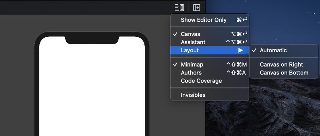Image resolution: width=320 pixels, height=136 pixels.
Task: Click the Add Editor on Right icon
Action: click(x=197, y=8)
